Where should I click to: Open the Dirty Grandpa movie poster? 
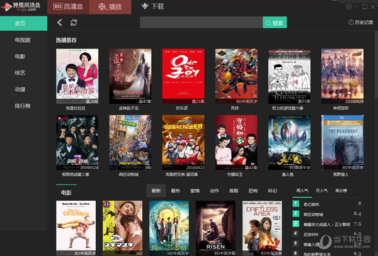pyautogui.click(x=76, y=228)
